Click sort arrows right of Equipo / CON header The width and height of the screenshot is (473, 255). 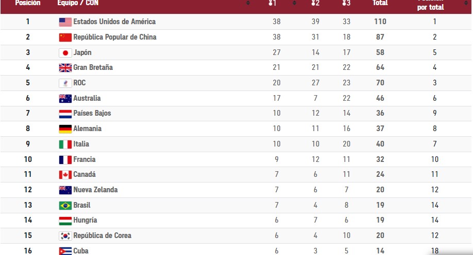(248, 3)
